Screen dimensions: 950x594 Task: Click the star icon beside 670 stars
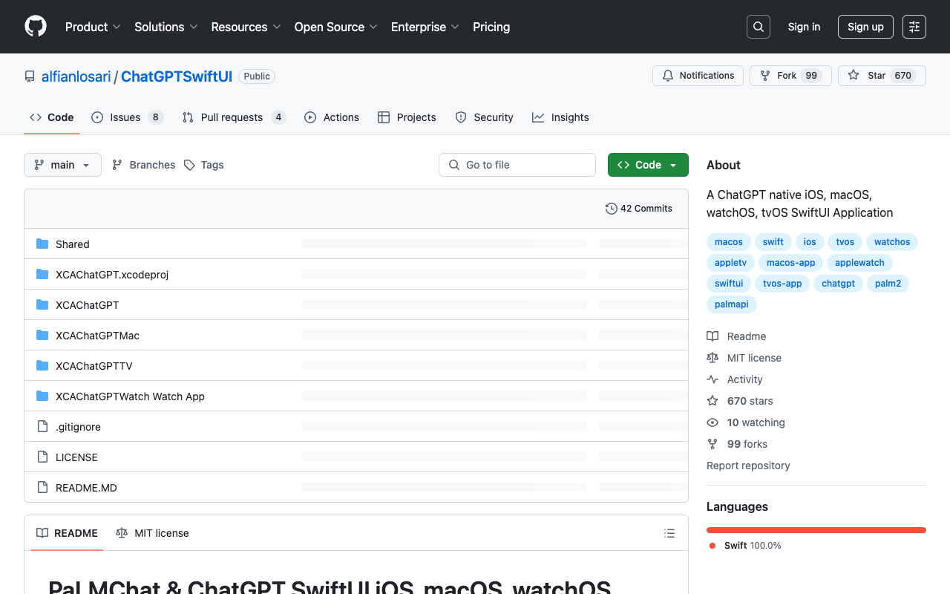712,401
